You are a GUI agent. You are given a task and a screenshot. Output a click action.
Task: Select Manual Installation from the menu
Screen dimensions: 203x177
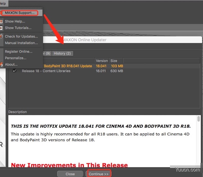tap(21, 43)
